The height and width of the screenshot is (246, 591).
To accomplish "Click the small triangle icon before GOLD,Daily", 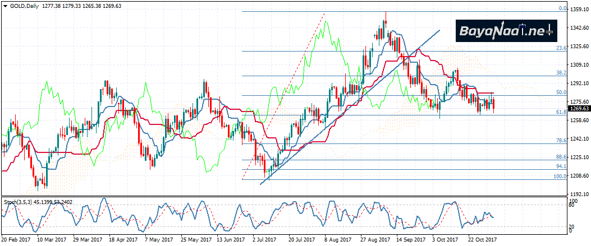I will (5, 5).
